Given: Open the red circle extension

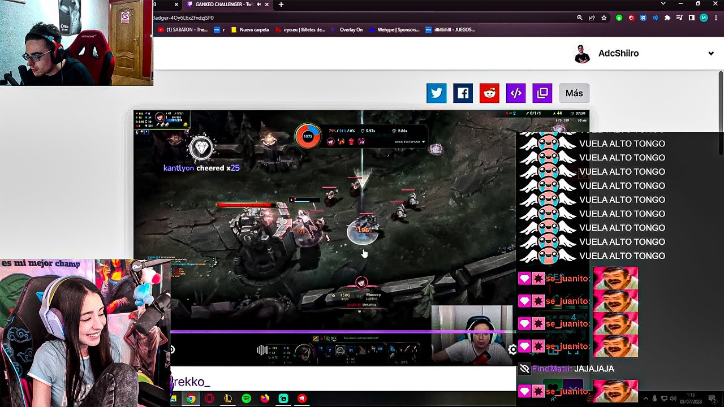Looking at the screenshot, I should pyautogui.click(x=631, y=18).
